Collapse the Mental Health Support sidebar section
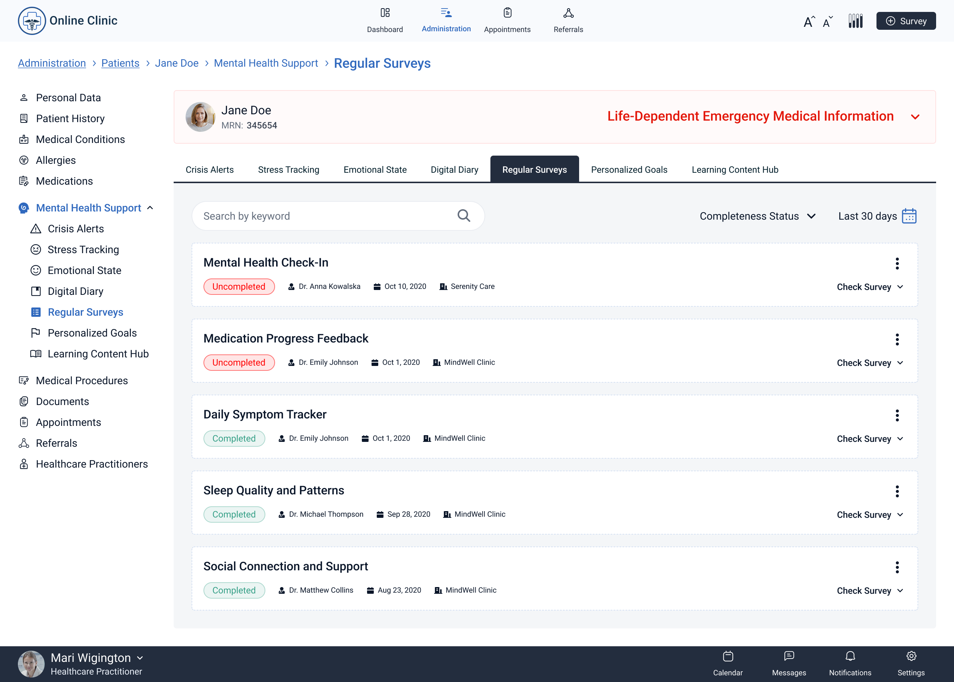 click(x=150, y=208)
